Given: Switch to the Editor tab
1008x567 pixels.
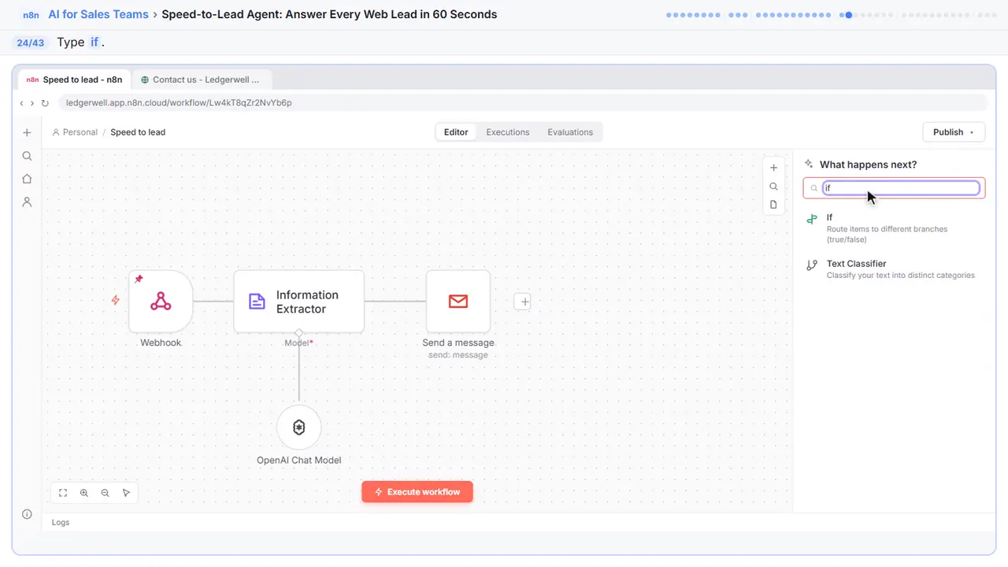Looking at the screenshot, I should (456, 132).
